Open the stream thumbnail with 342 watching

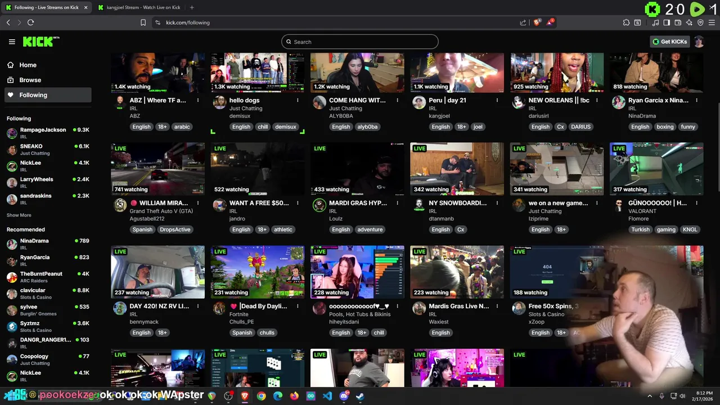point(457,169)
